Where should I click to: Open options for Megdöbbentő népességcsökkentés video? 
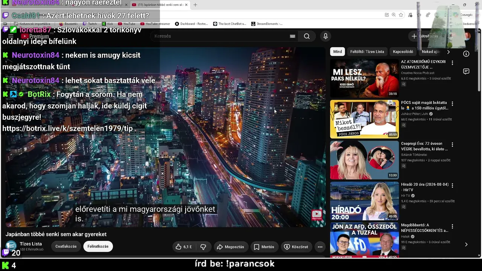pyautogui.click(x=452, y=226)
